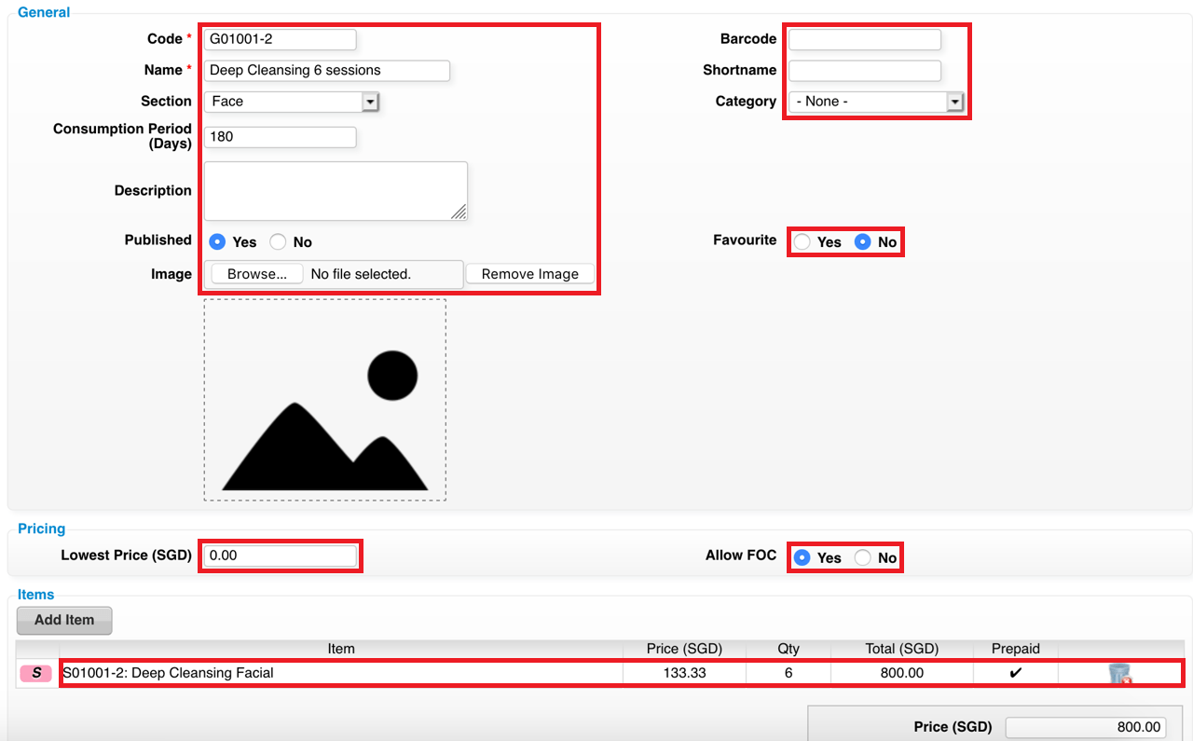The image size is (1193, 741).
Task: Click the No file selected text
Action: coord(361,274)
